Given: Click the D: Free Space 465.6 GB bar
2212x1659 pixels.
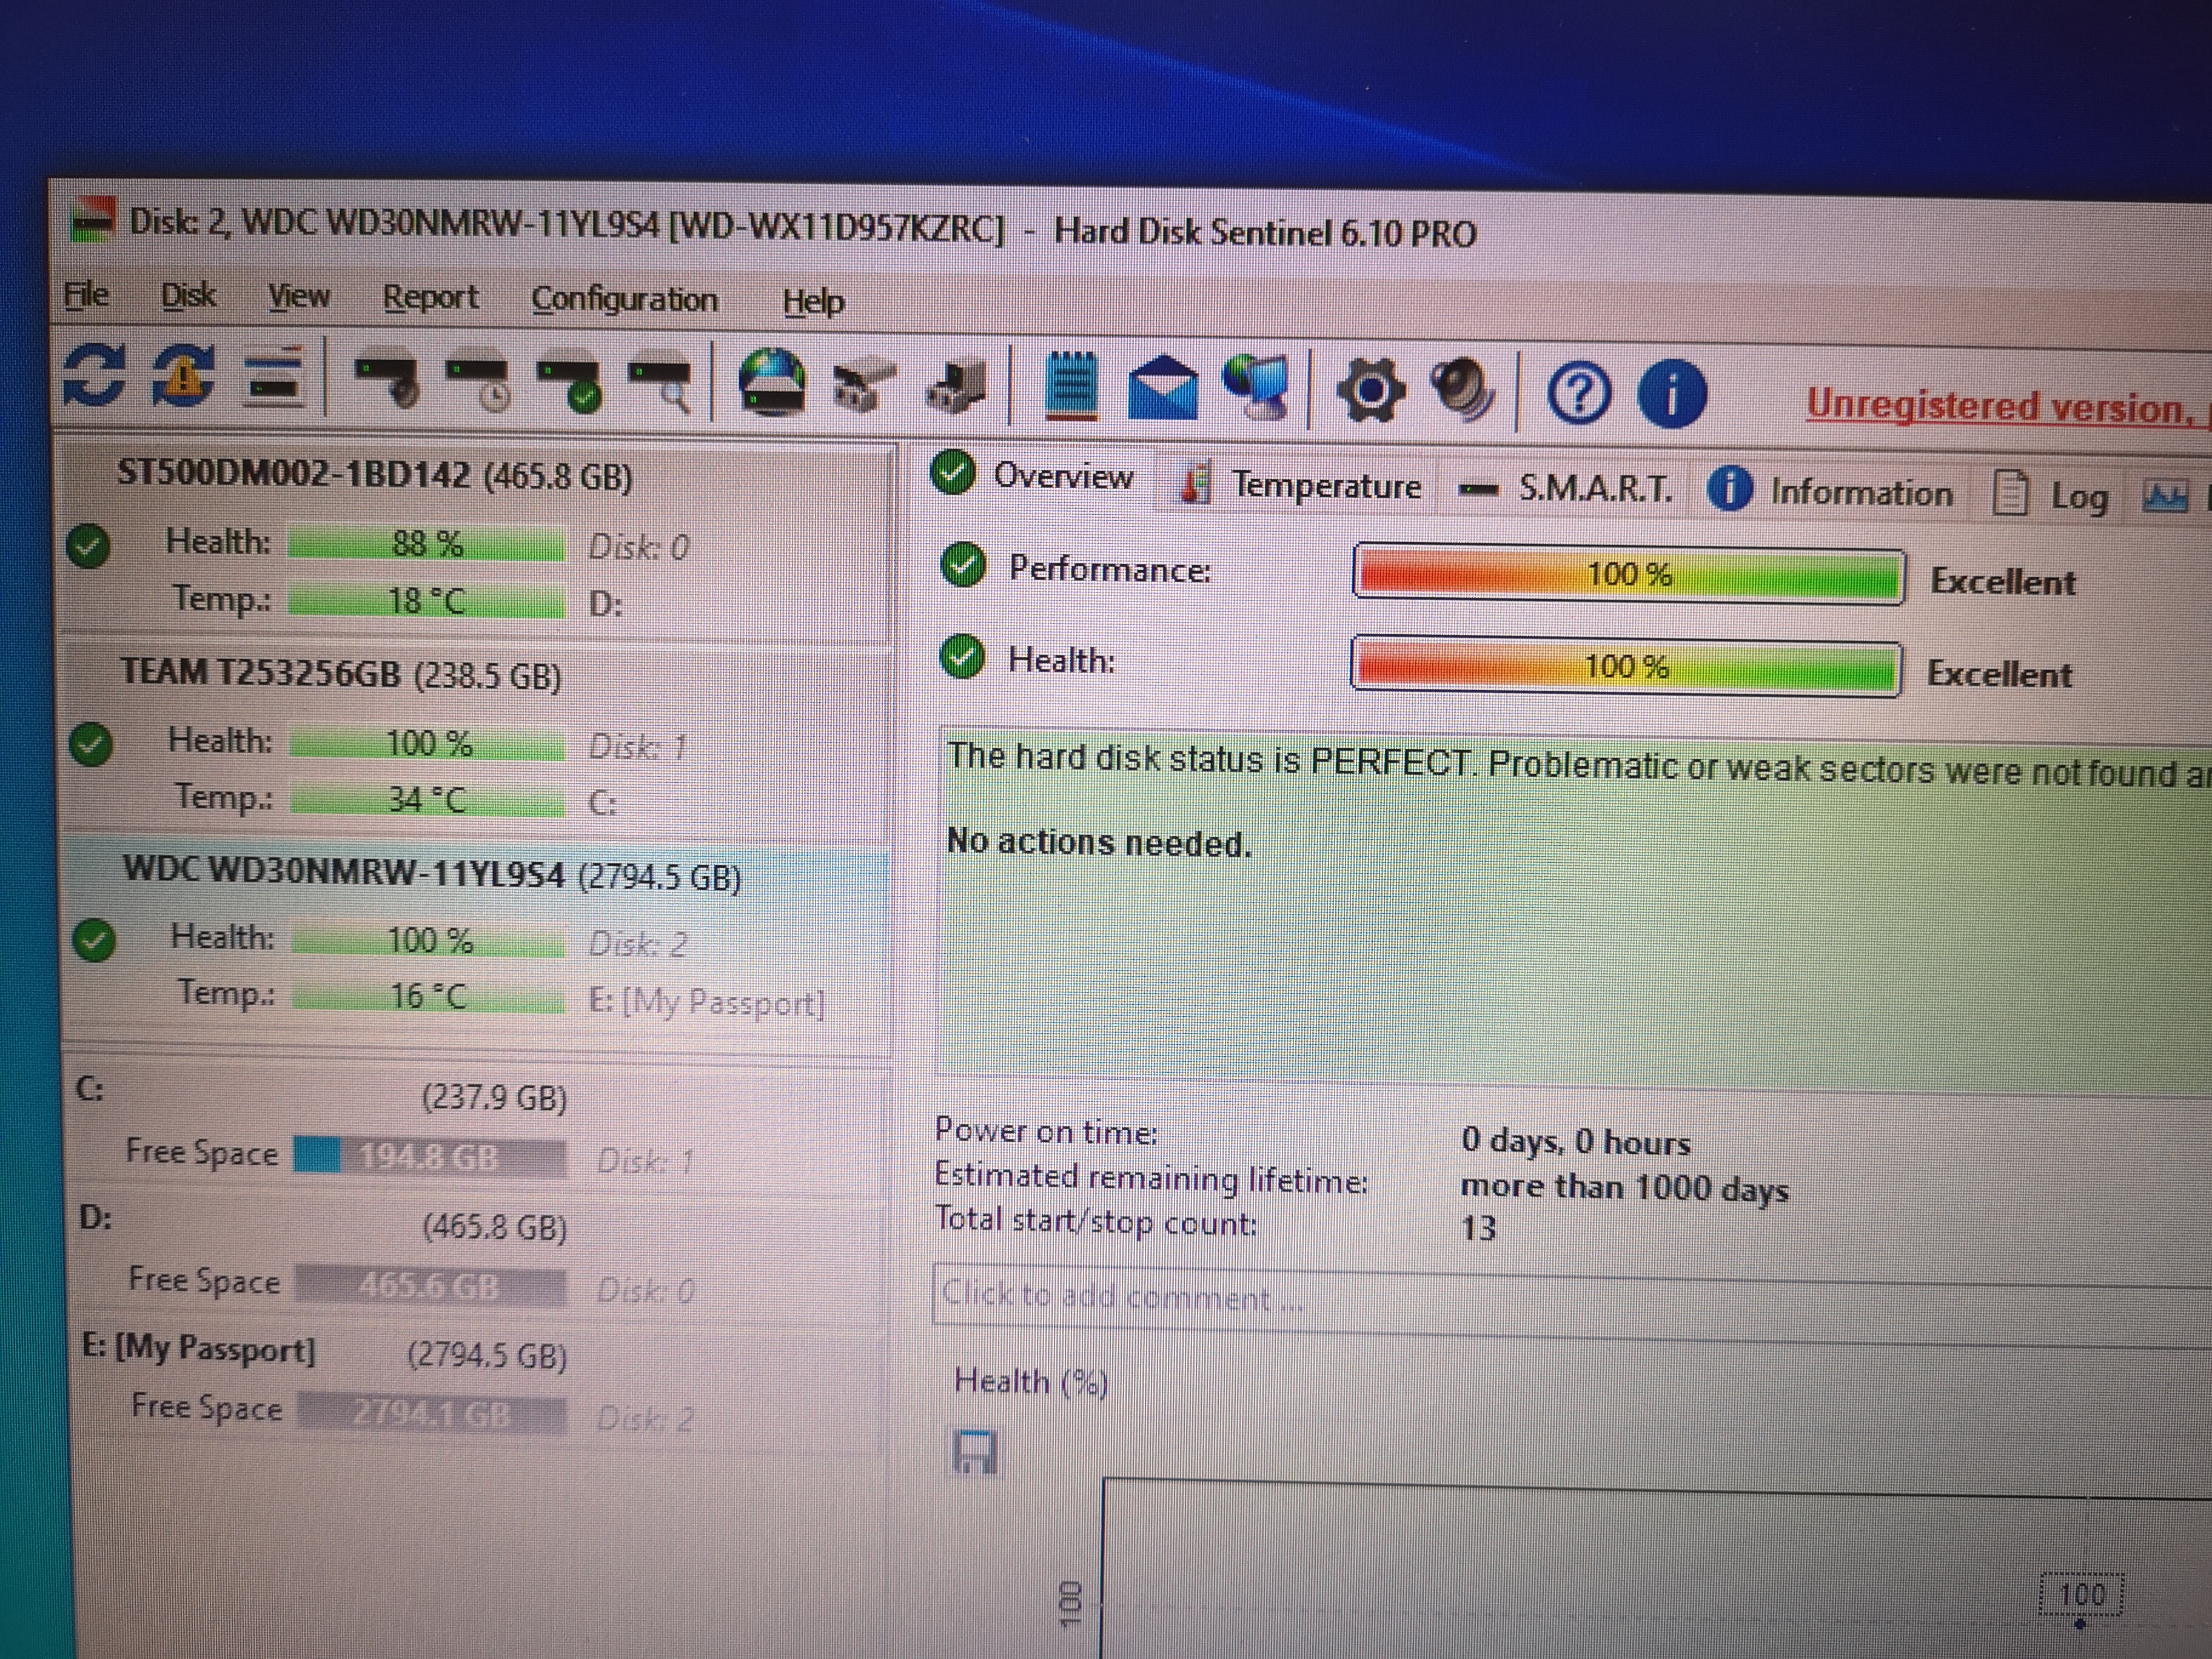Looking at the screenshot, I should [430, 1286].
